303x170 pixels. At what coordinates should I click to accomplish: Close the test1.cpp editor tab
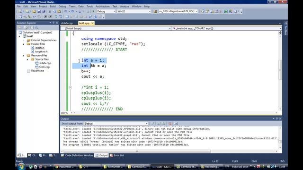[92, 23]
